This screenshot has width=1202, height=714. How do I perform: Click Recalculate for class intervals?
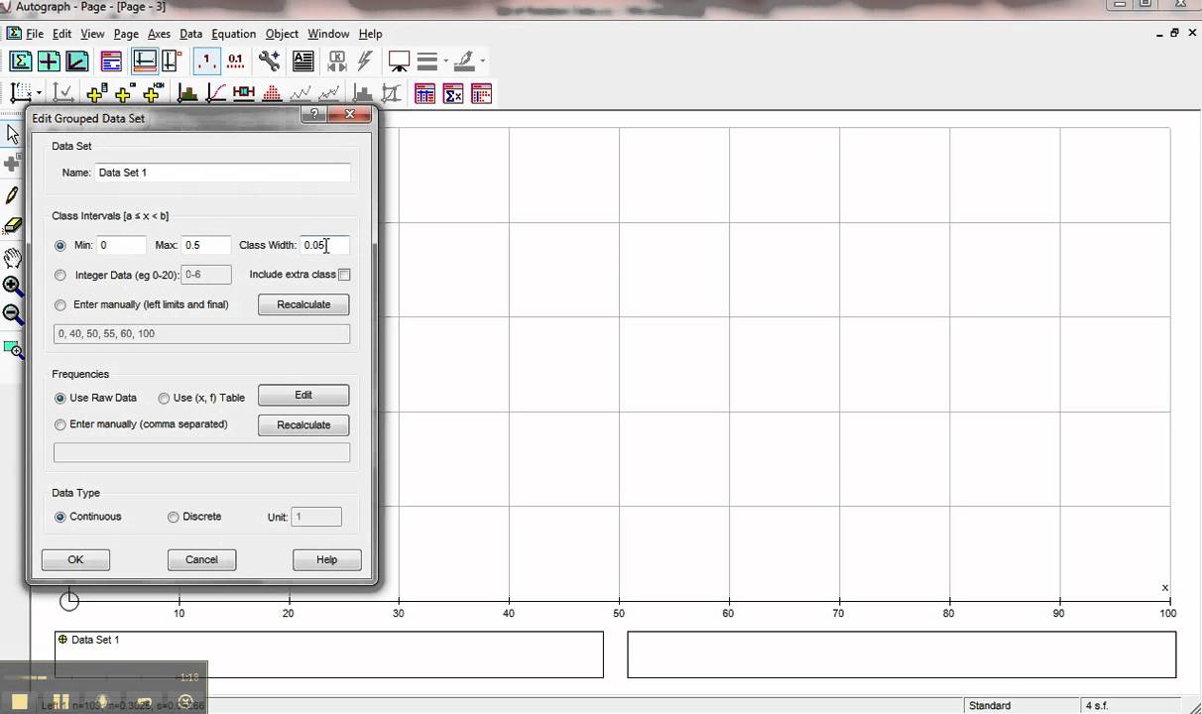[x=303, y=304]
